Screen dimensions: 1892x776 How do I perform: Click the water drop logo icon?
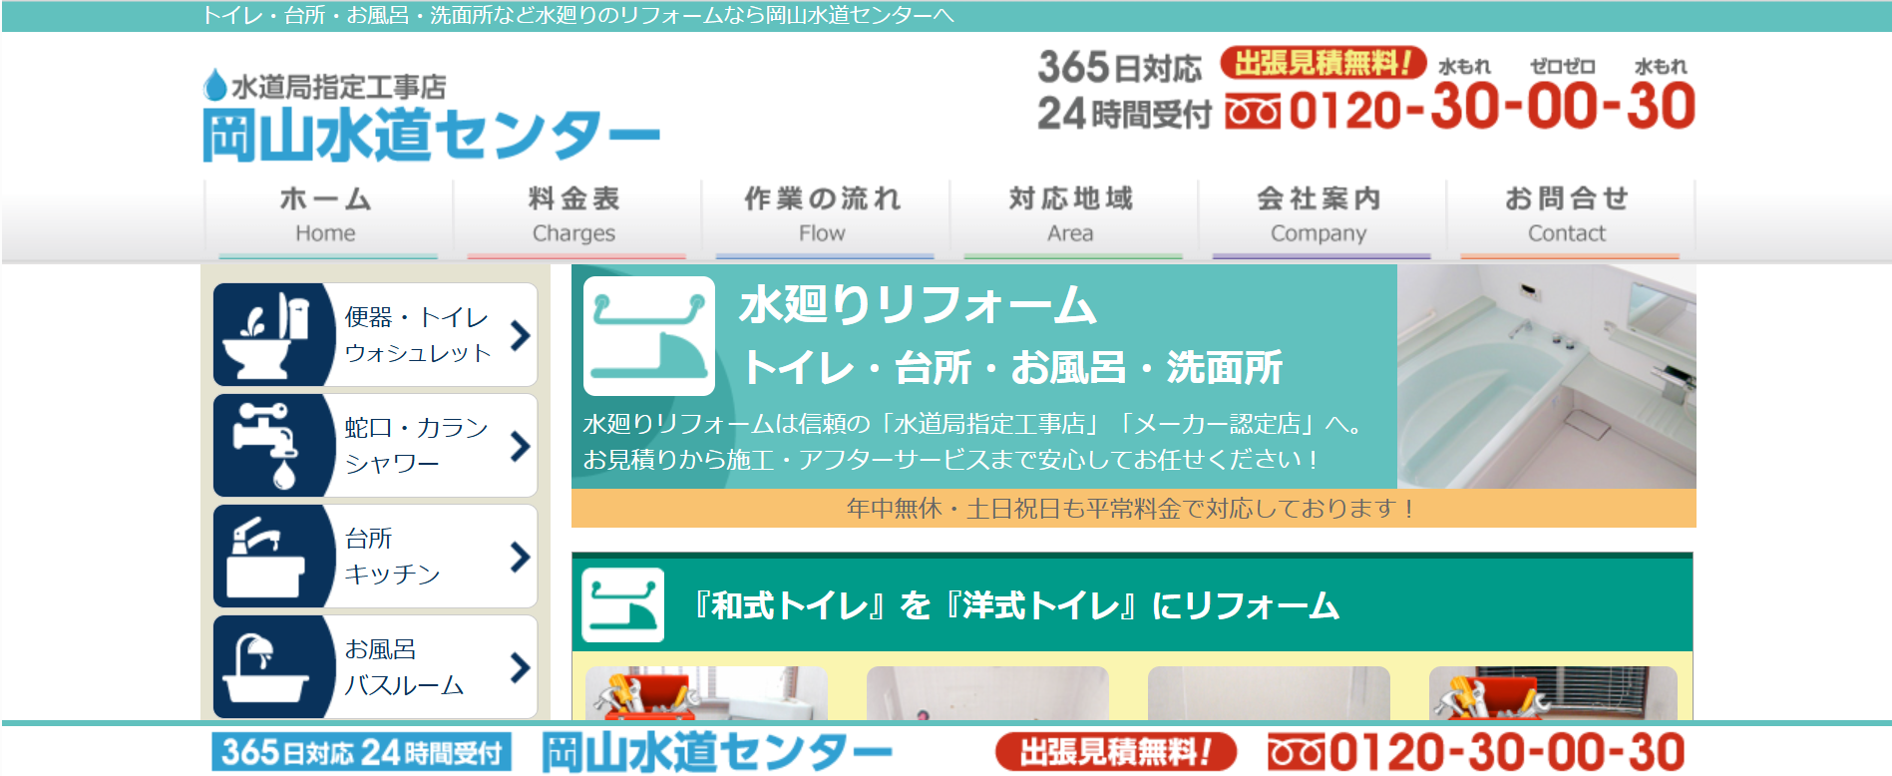coord(214,86)
